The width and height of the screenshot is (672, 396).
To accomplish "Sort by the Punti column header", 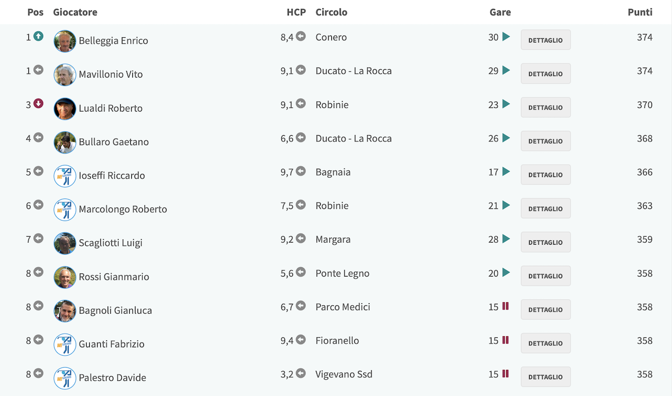I will 640,12.
